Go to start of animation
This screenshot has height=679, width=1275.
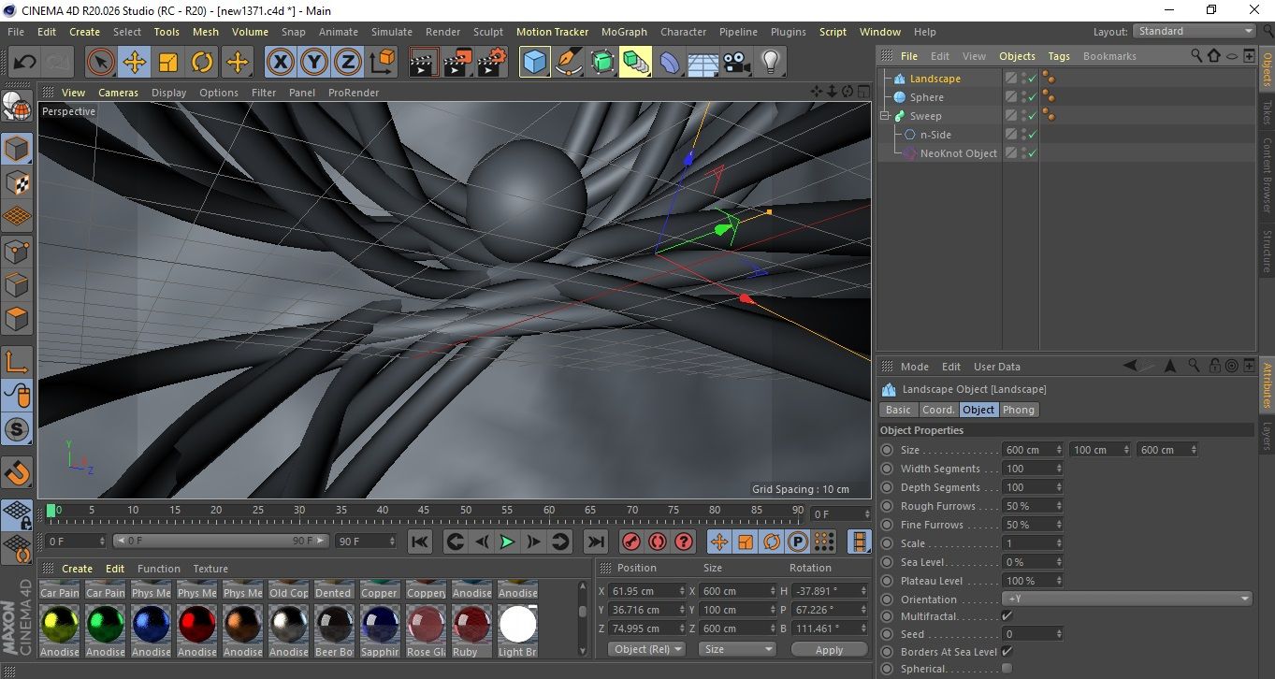pyautogui.click(x=420, y=542)
